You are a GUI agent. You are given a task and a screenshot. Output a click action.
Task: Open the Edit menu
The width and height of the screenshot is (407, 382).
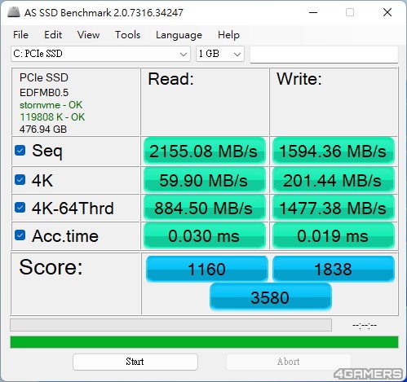(53, 35)
